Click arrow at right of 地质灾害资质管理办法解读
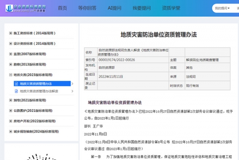 coord(72,91)
